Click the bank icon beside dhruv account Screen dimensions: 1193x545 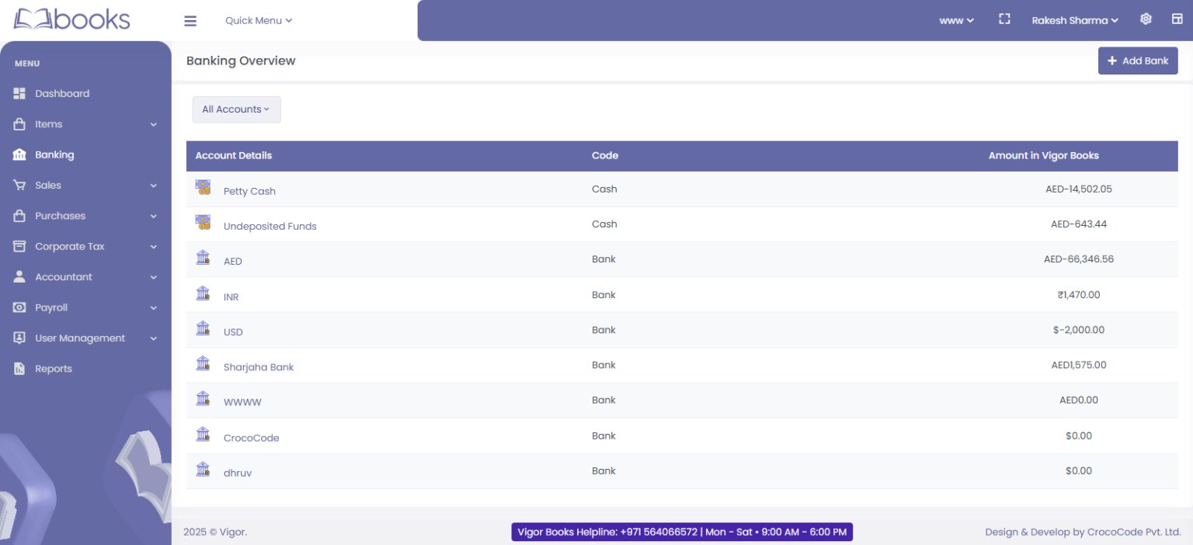tap(203, 469)
